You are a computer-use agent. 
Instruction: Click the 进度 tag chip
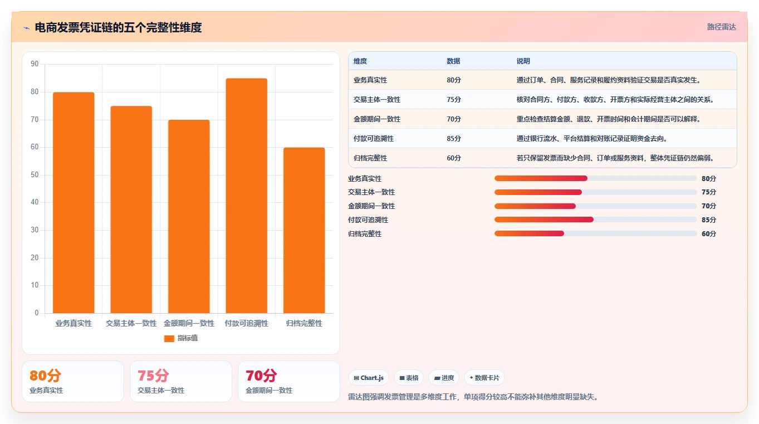tap(444, 378)
